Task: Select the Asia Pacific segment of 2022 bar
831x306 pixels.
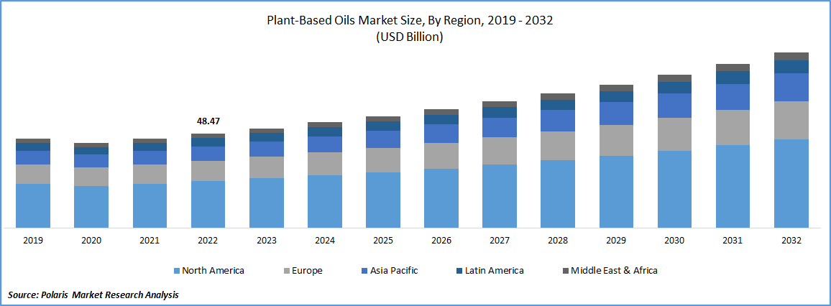Action: (x=208, y=154)
